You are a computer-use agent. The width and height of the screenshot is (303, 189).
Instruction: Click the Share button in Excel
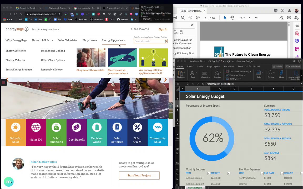tap(277, 66)
